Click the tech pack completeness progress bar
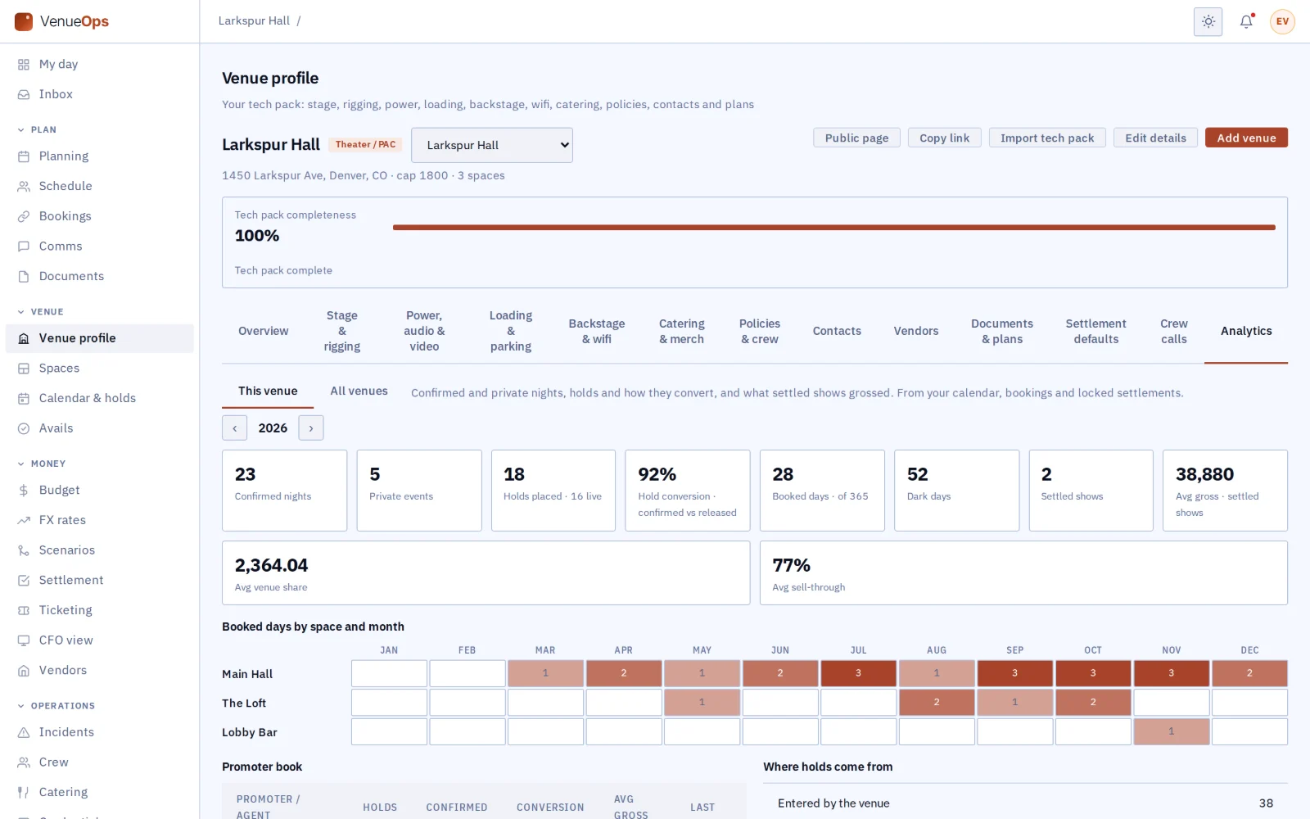1310x819 pixels. pyautogui.click(x=834, y=228)
